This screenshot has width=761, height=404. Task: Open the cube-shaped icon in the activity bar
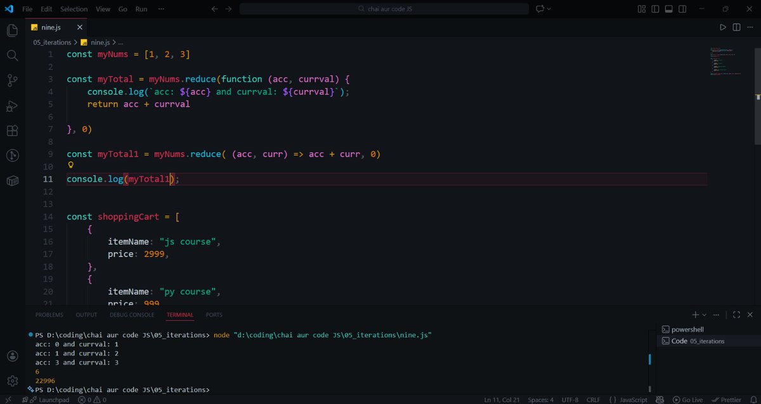pos(12,181)
